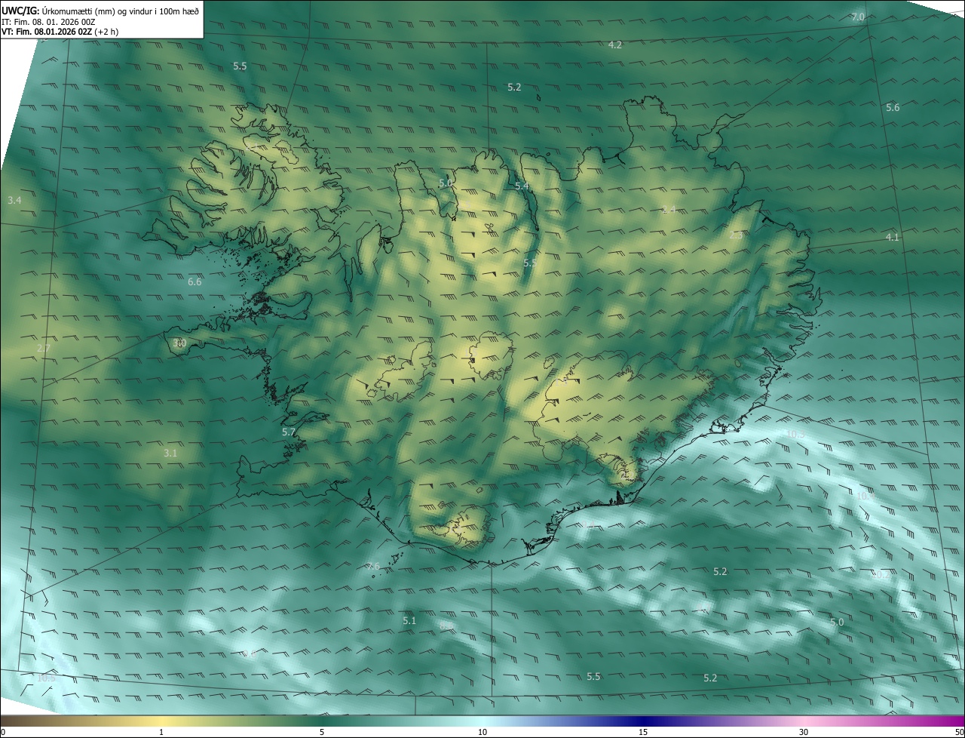965x738 pixels.
Task: Select the 3.0 map value
Action: point(179,343)
